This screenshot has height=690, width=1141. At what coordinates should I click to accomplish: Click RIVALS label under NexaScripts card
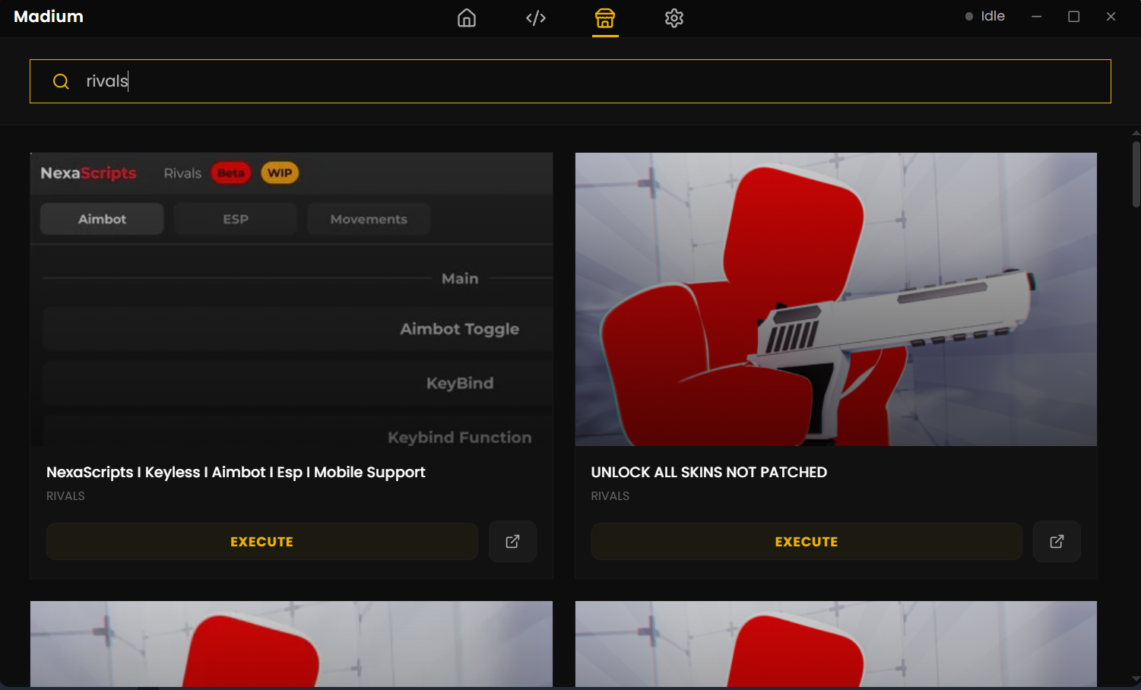[x=65, y=496]
